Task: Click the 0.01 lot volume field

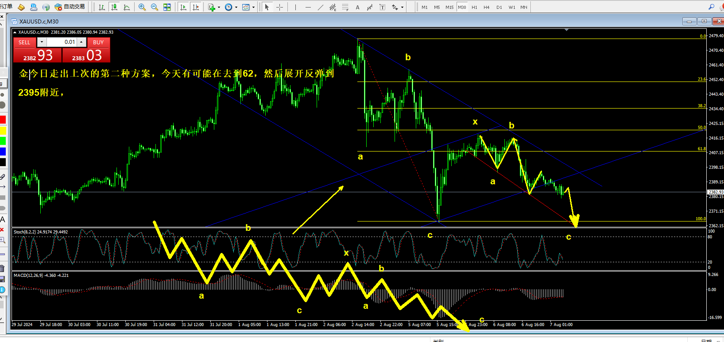Action: 62,42
